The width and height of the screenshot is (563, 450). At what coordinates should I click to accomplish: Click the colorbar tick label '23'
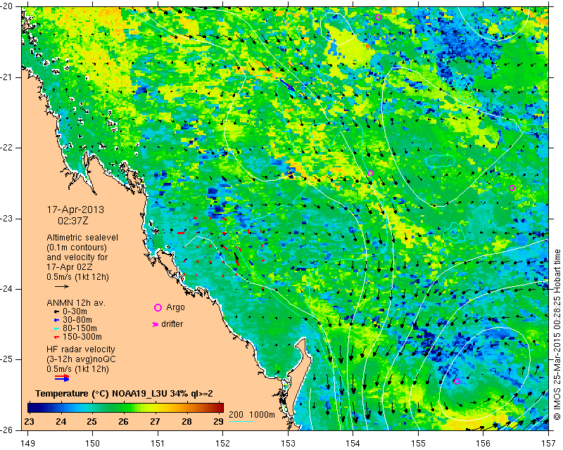[x=29, y=421]
